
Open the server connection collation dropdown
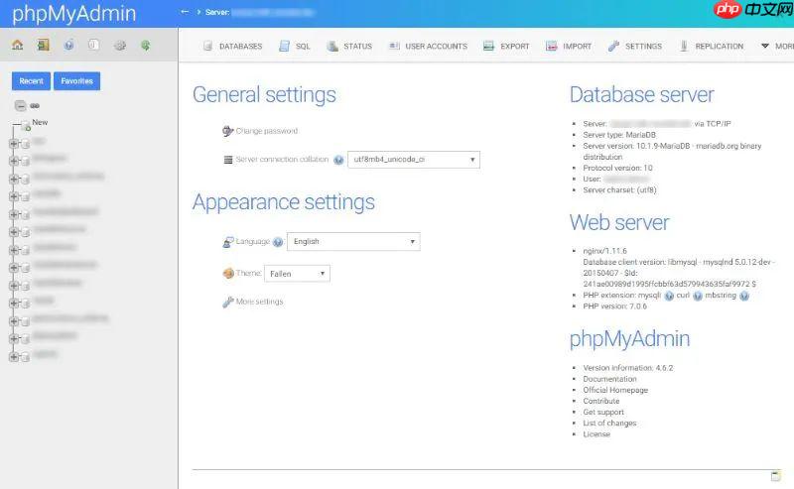point(414,160)
